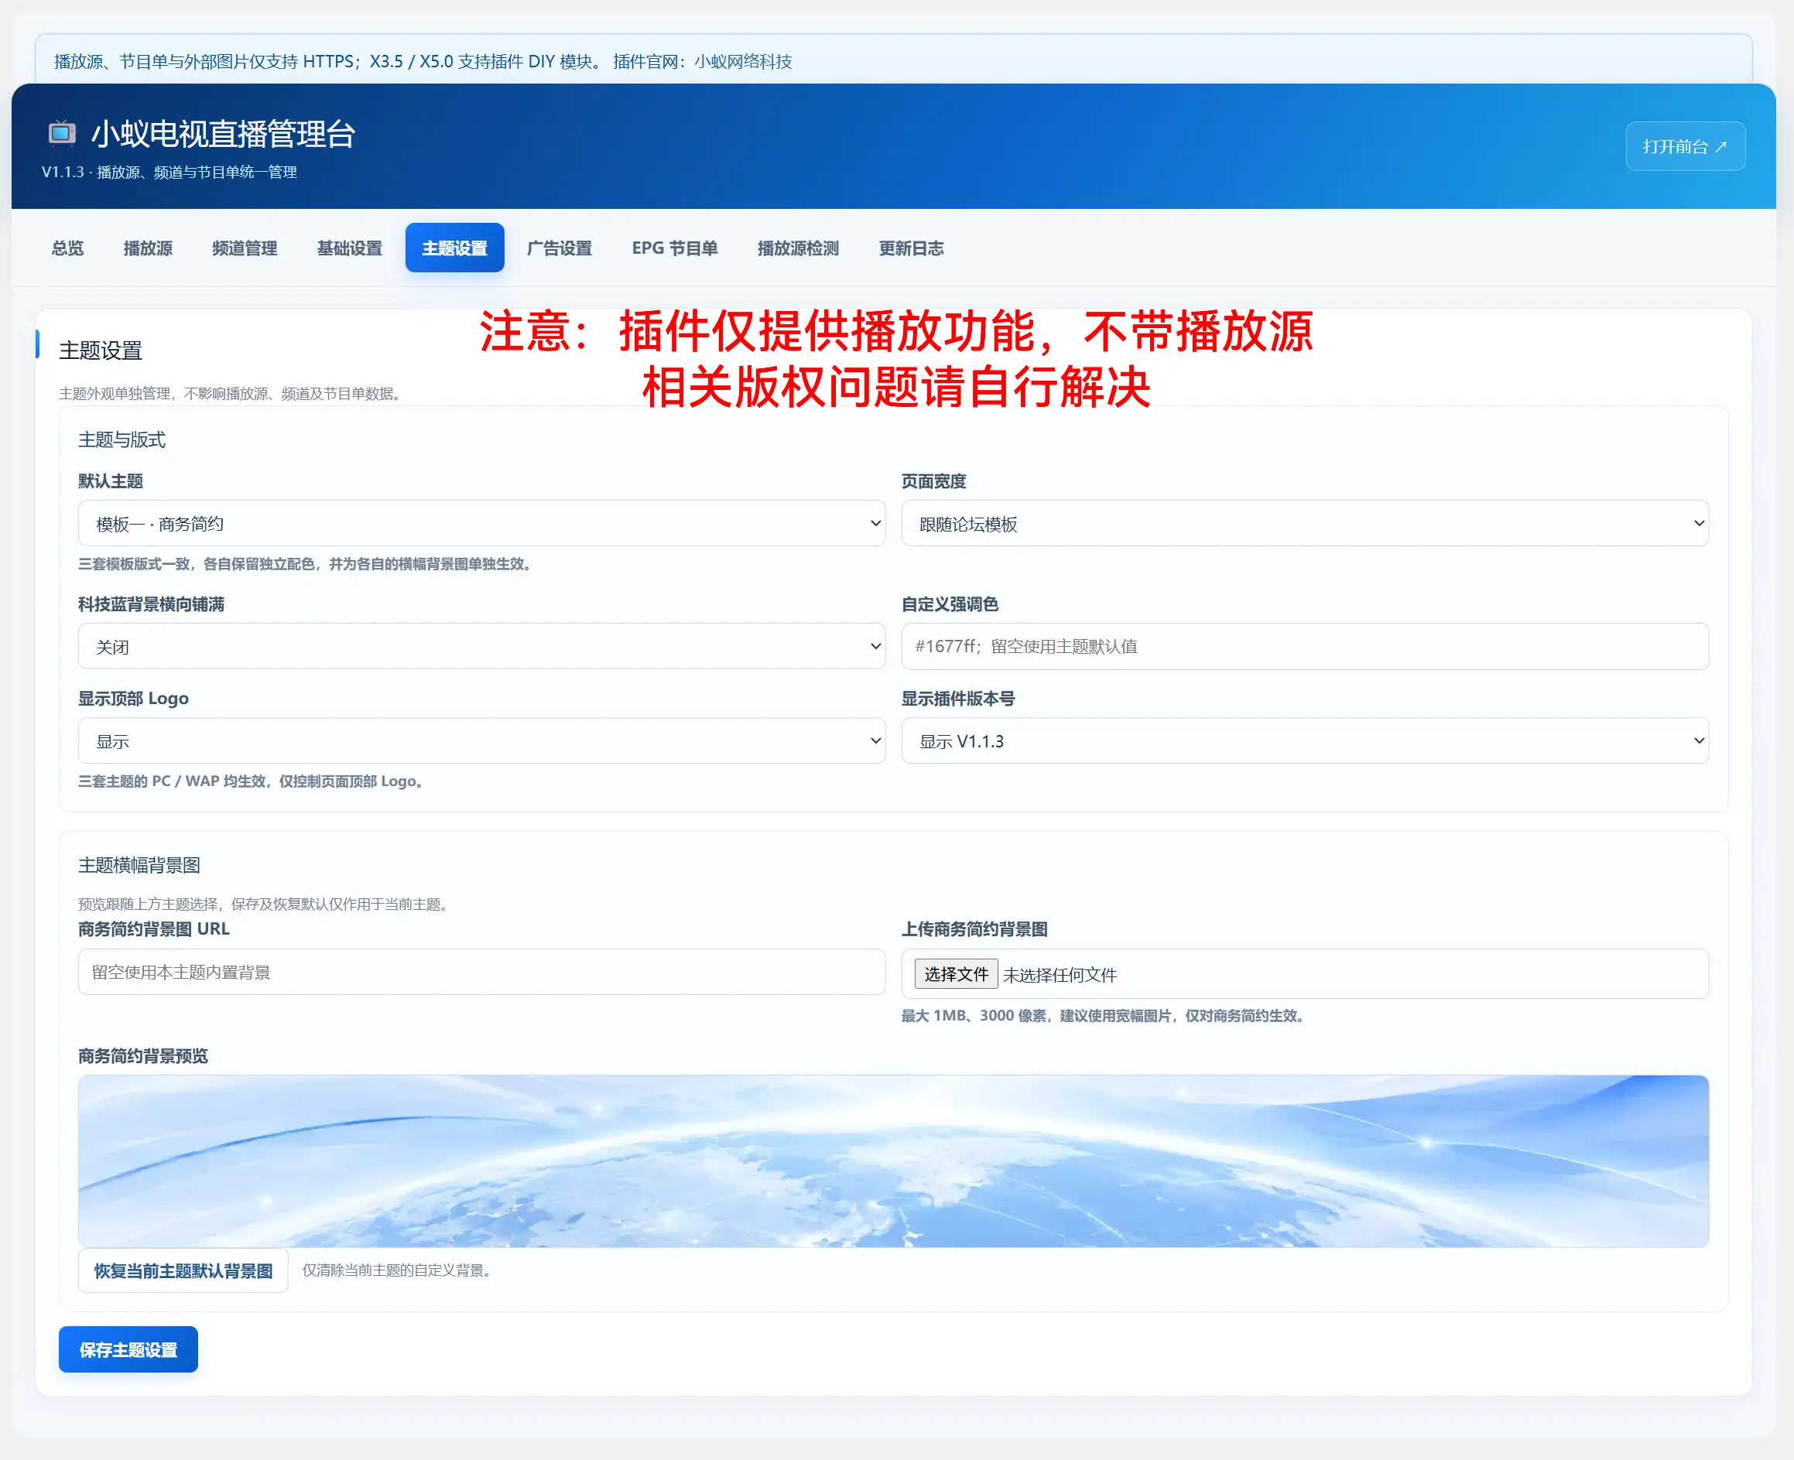Switch to the 总览 tab
Screen dimensions: 1794x1460
(x=67, y=248)
